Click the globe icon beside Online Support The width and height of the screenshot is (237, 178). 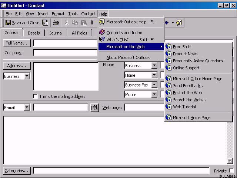(x=168, y=68)
